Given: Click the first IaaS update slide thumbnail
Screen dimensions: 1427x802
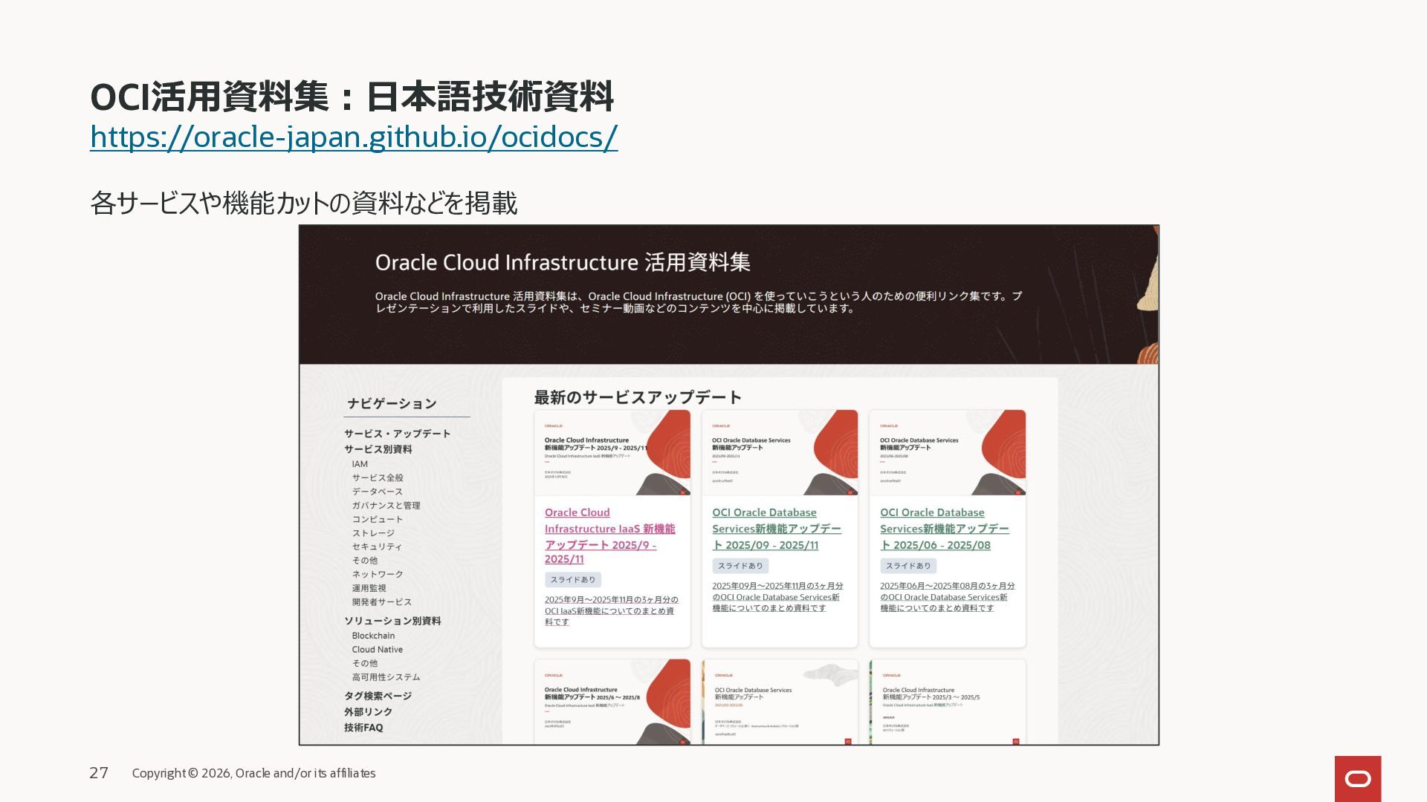Looking at the screenshot, I should tap(612, 452).
